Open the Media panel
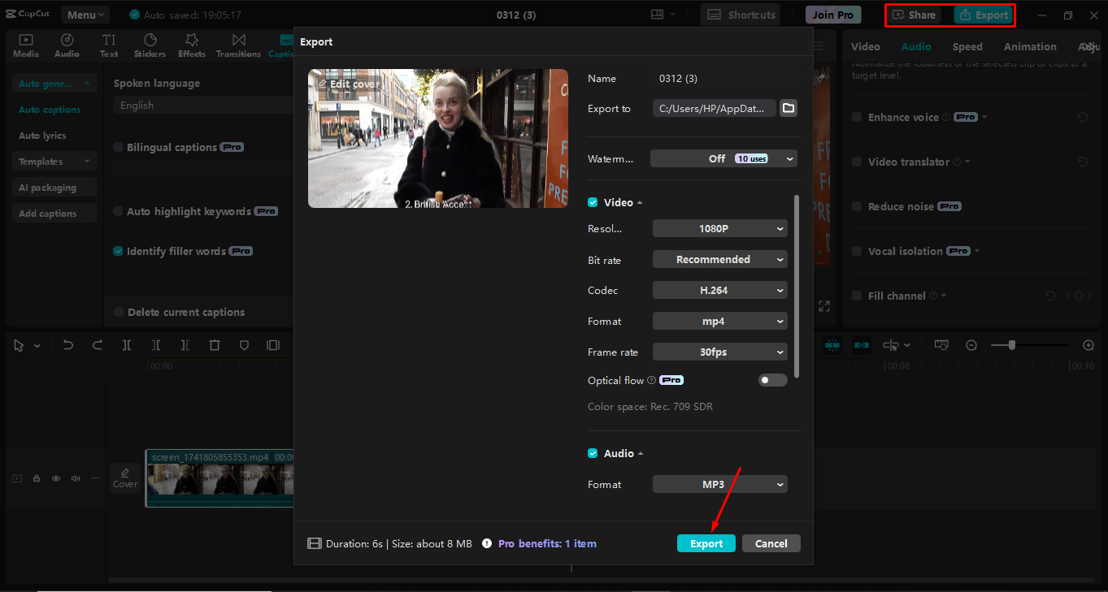Image resolution: width=1108 pixels, height=592 pixels. [x=25, y=45]
